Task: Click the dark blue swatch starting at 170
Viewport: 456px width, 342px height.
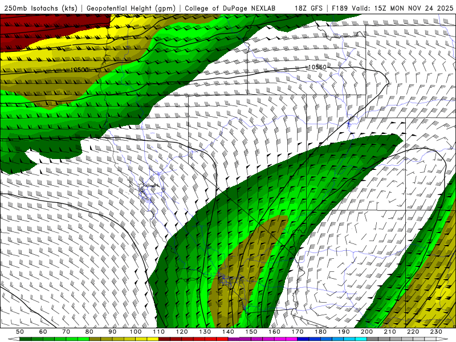Action: click(x=303, y=339)
